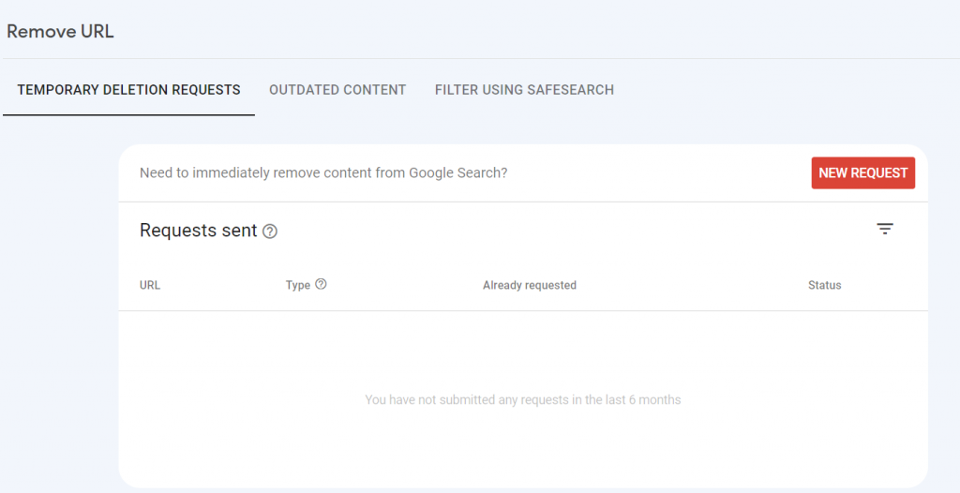Click 'You have not submitted any requests' message

pyautogui.click(x=523, y=400)
